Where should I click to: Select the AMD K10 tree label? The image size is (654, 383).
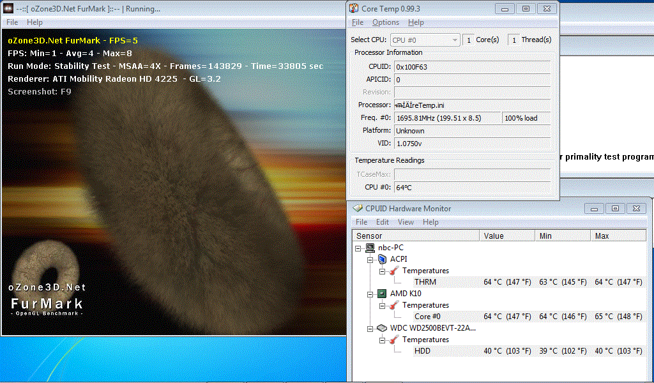(406, 294)
